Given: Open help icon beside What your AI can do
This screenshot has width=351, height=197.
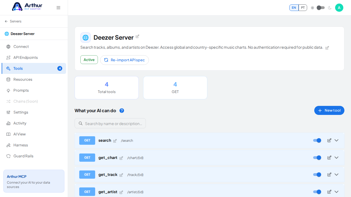Looking at the screenshot, I should (122, 111).
